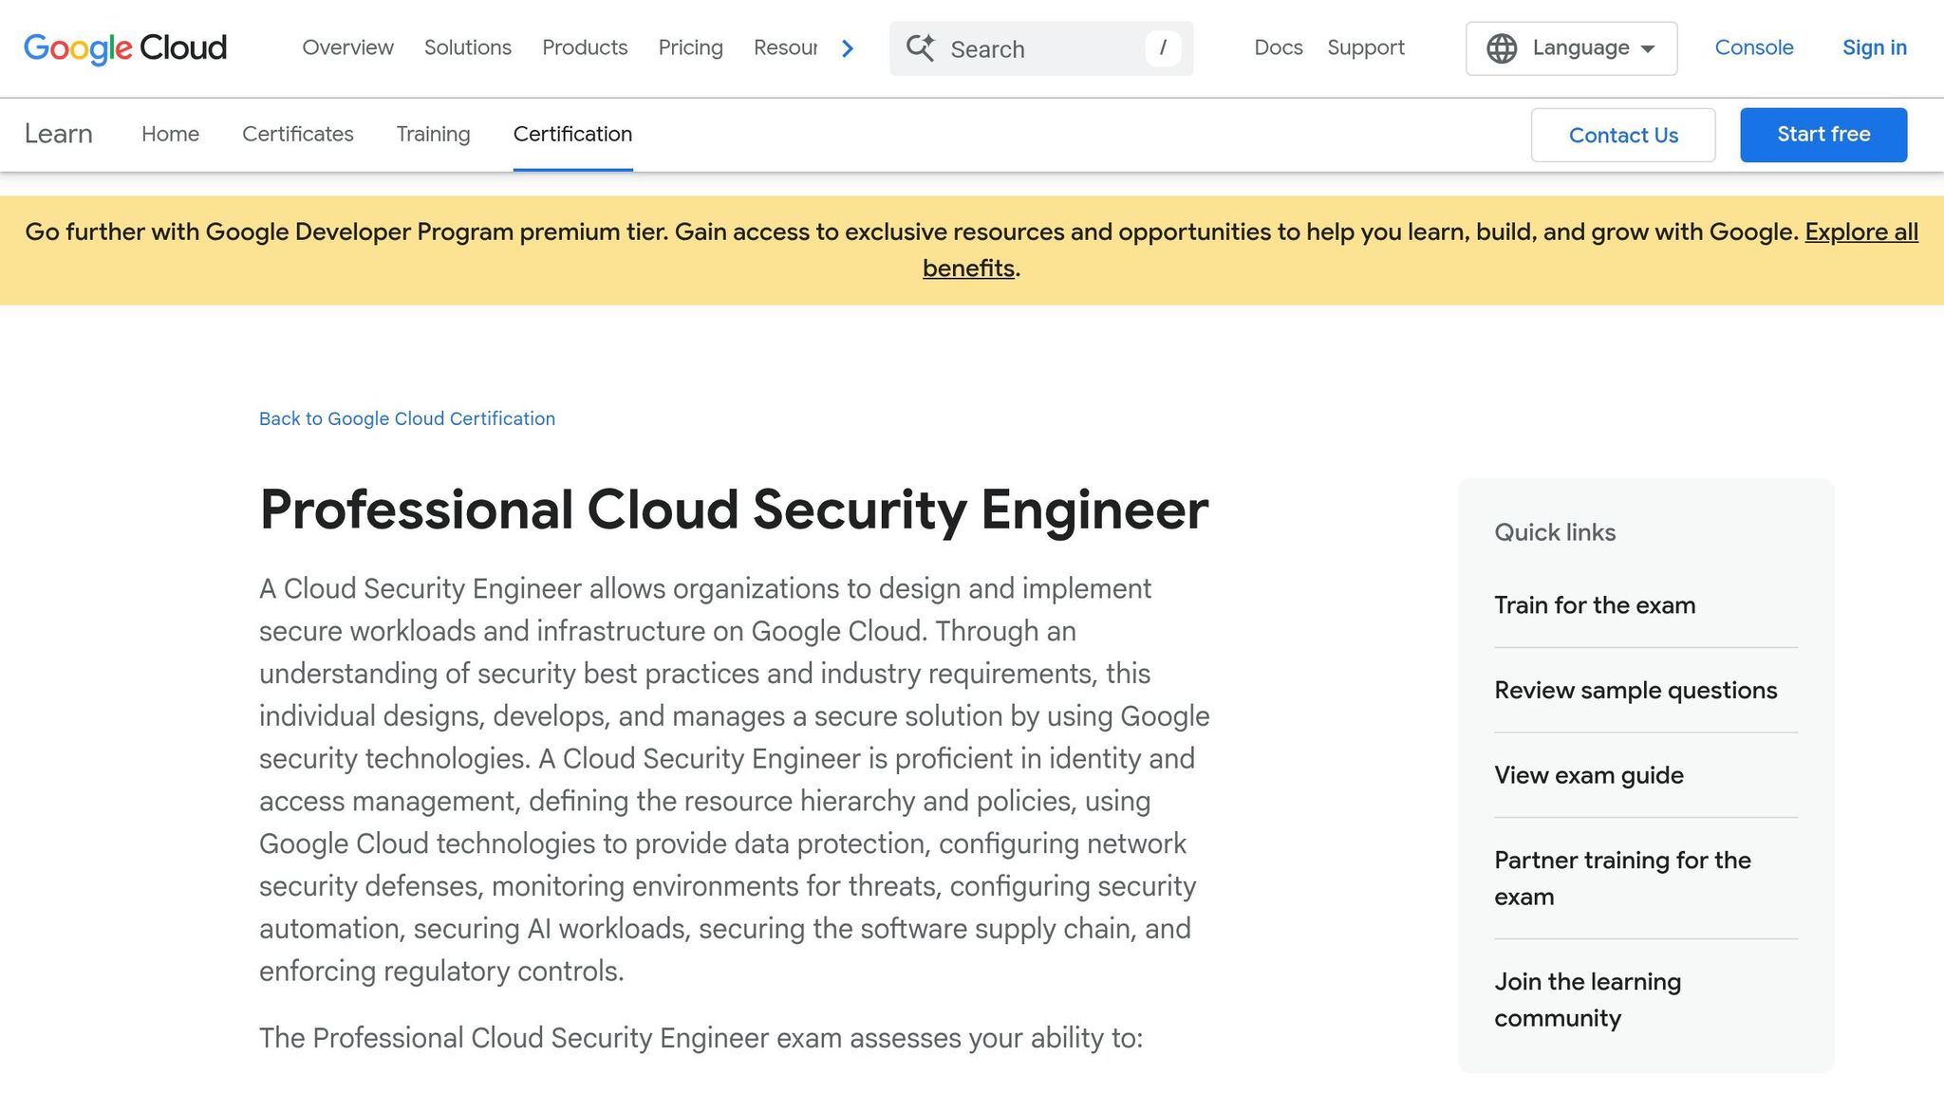
Task: Open Train for the exam quick link
Action: pyautogui.click(x=1595, y=605)
